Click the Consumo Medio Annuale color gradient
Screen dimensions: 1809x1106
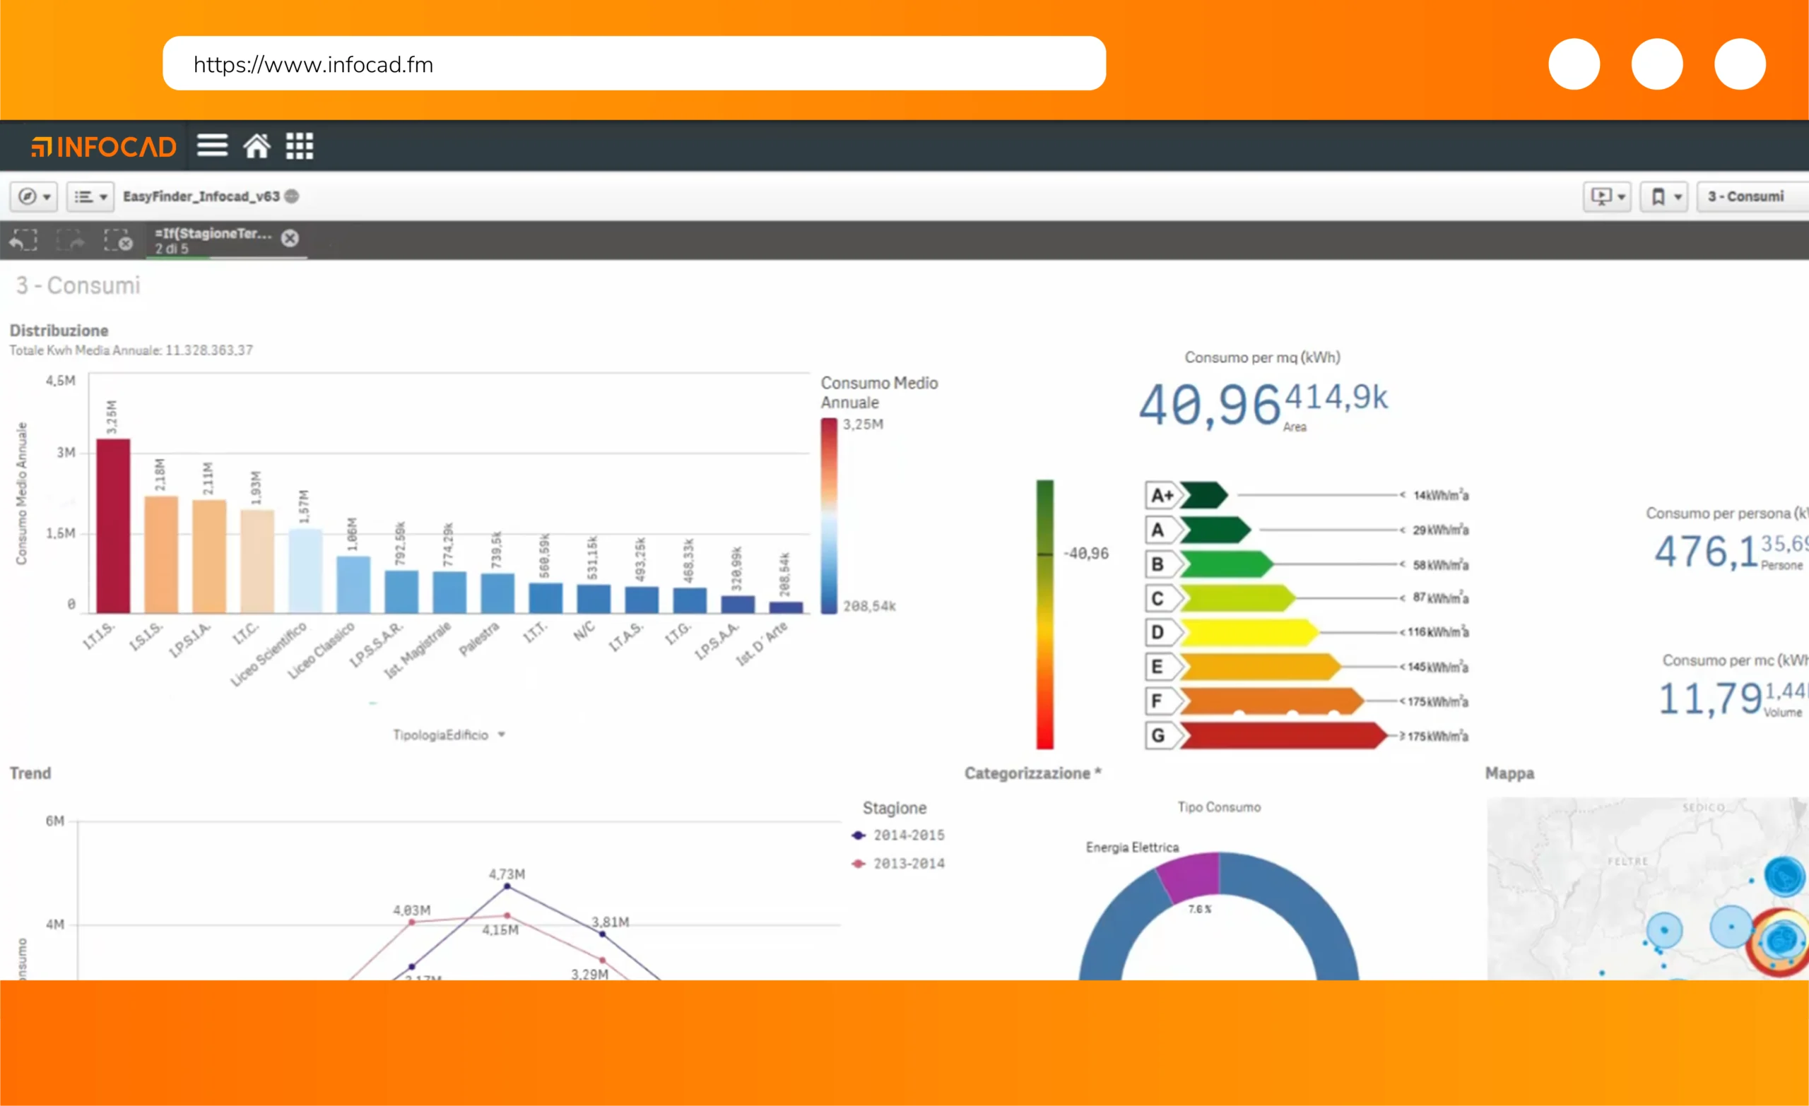829,516
